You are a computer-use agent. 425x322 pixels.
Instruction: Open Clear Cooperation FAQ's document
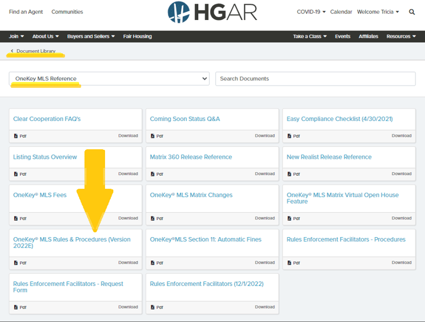tap(47, 119)
